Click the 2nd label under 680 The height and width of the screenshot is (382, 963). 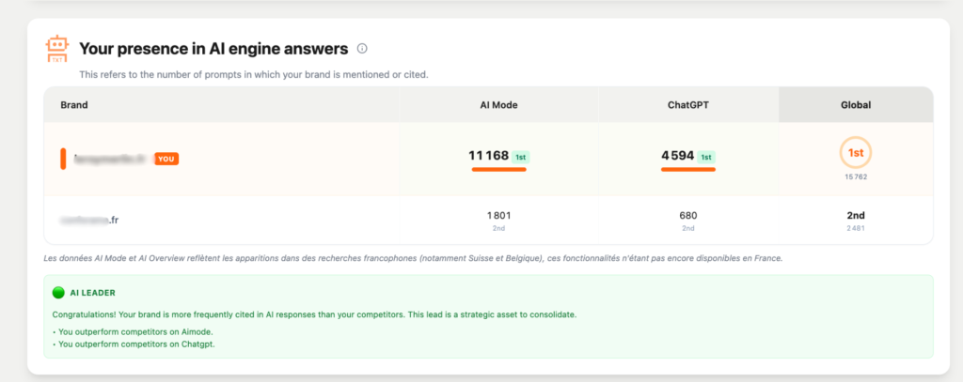coord(687,228)
